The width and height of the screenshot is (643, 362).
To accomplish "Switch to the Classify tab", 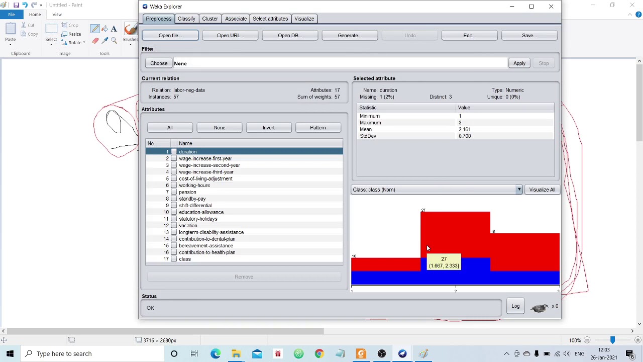I will point(186,19).
